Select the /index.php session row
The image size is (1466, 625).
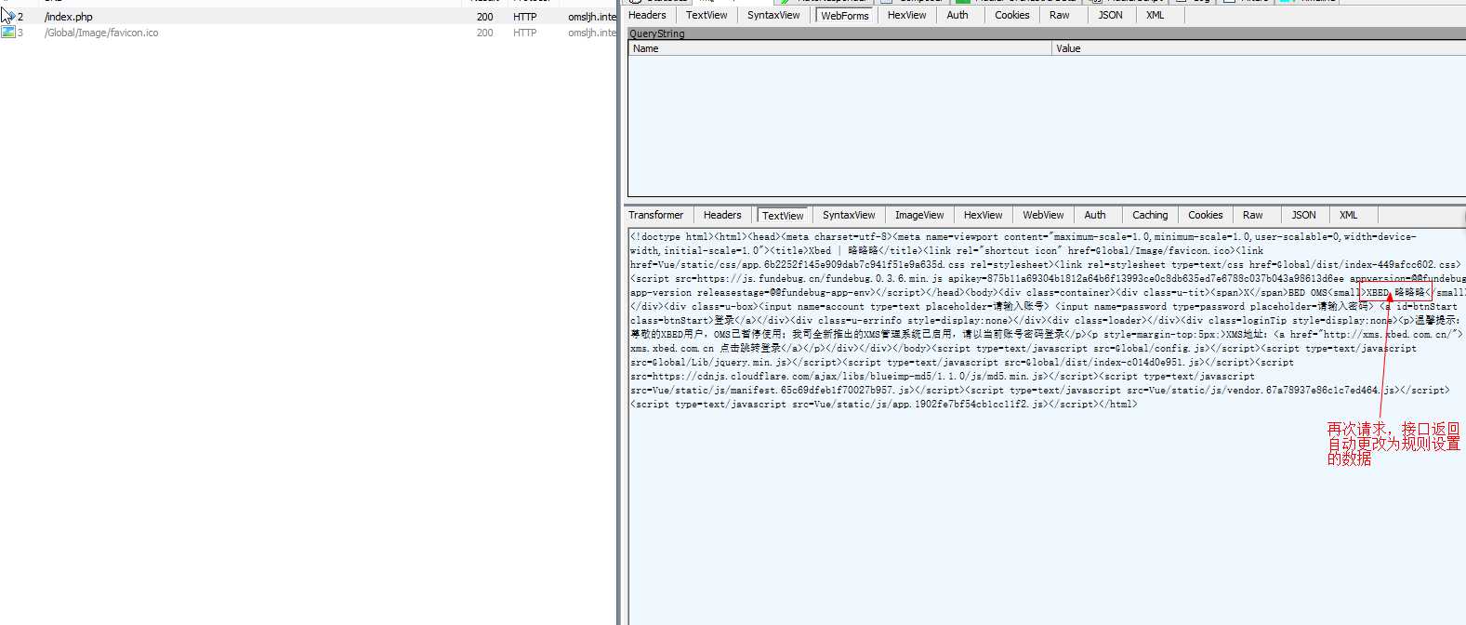click(x=308, y=17)
